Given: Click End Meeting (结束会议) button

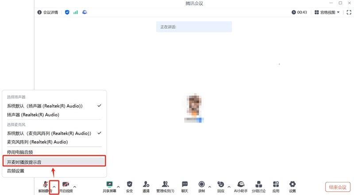Looking at the screenshot, I should (338, 187).
